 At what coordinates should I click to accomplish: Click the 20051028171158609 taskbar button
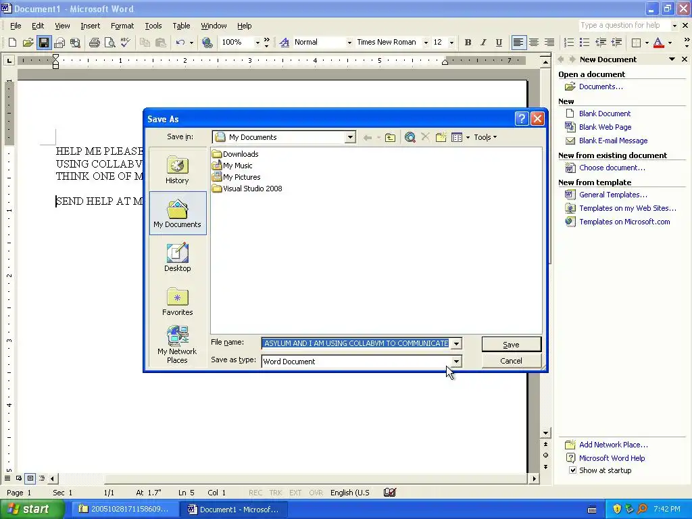pyautogui.click(x=124, y=510)
